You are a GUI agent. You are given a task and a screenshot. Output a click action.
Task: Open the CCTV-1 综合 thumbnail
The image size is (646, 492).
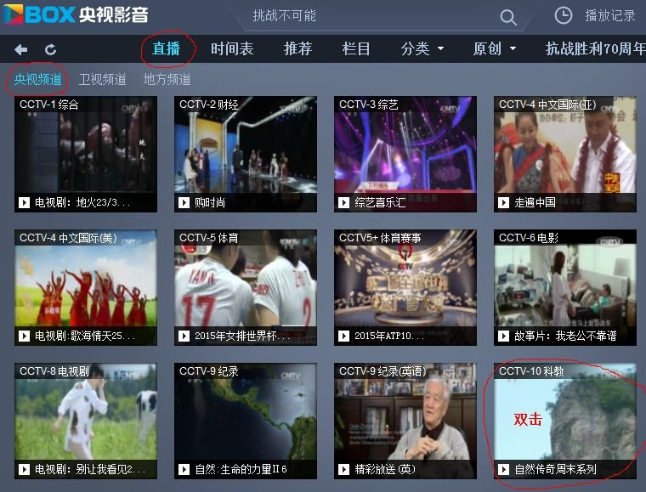(86, 154)
